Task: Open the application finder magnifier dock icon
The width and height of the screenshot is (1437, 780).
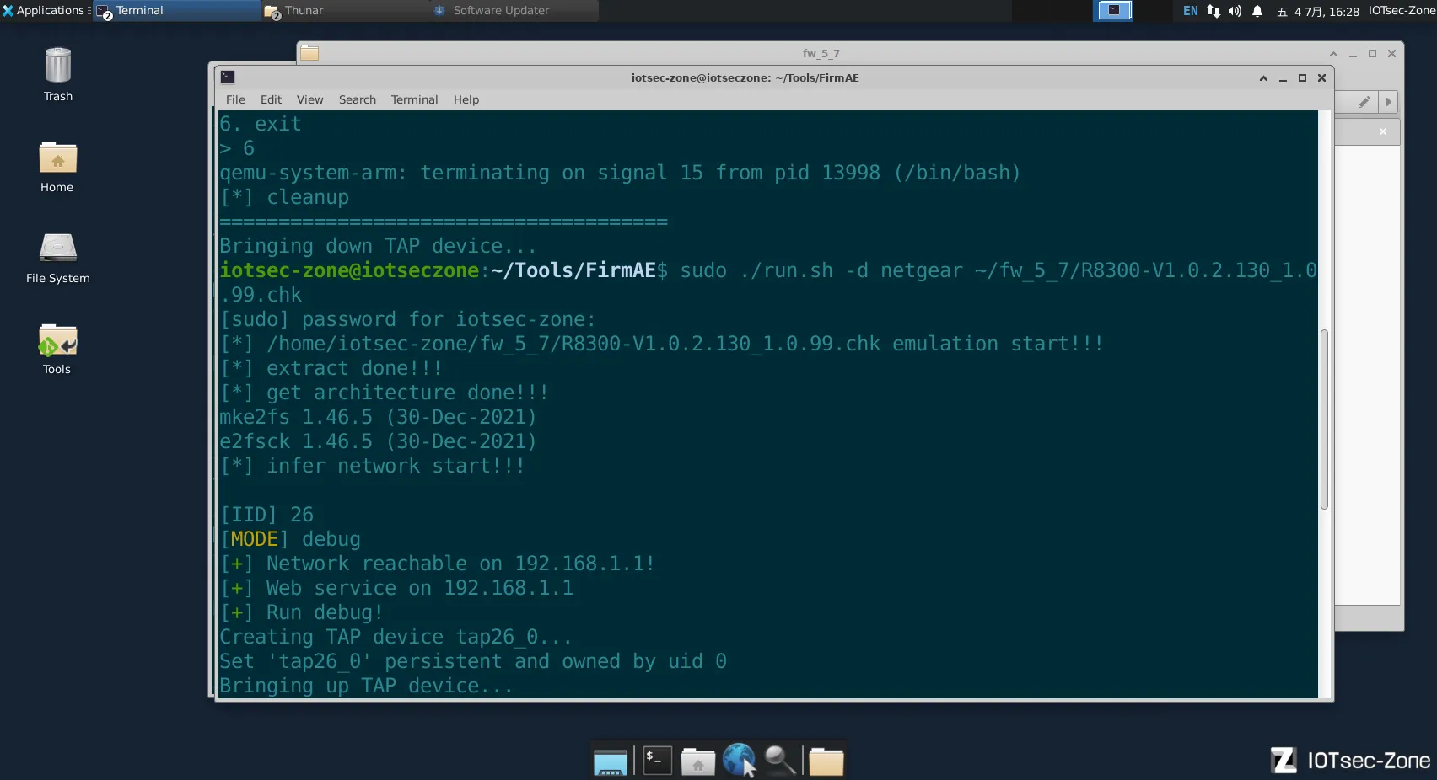Action: point(780,760)
